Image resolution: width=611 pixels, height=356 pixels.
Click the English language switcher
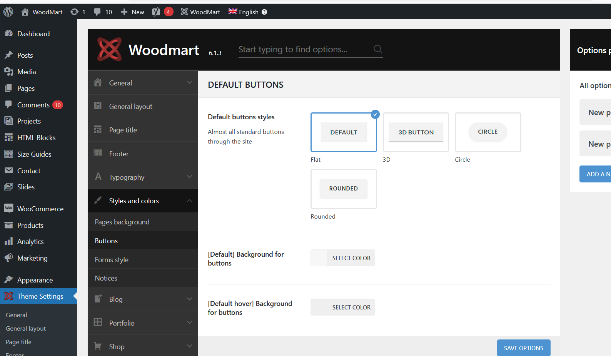[248, 12]
